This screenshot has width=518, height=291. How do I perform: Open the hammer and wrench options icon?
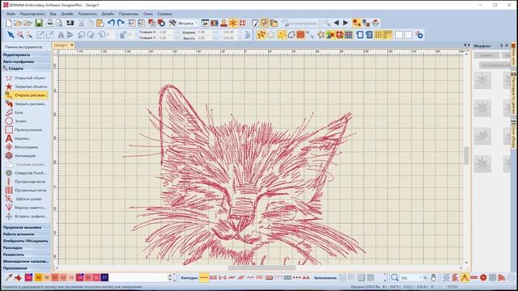172,23
